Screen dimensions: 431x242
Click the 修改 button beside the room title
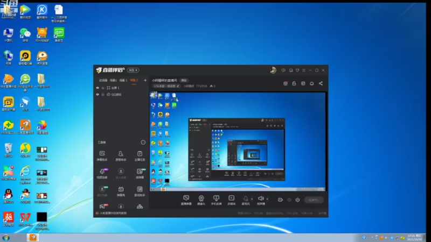(184, 80)
